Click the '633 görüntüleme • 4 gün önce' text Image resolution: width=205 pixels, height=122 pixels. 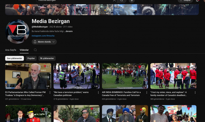[x=114, y=99]
